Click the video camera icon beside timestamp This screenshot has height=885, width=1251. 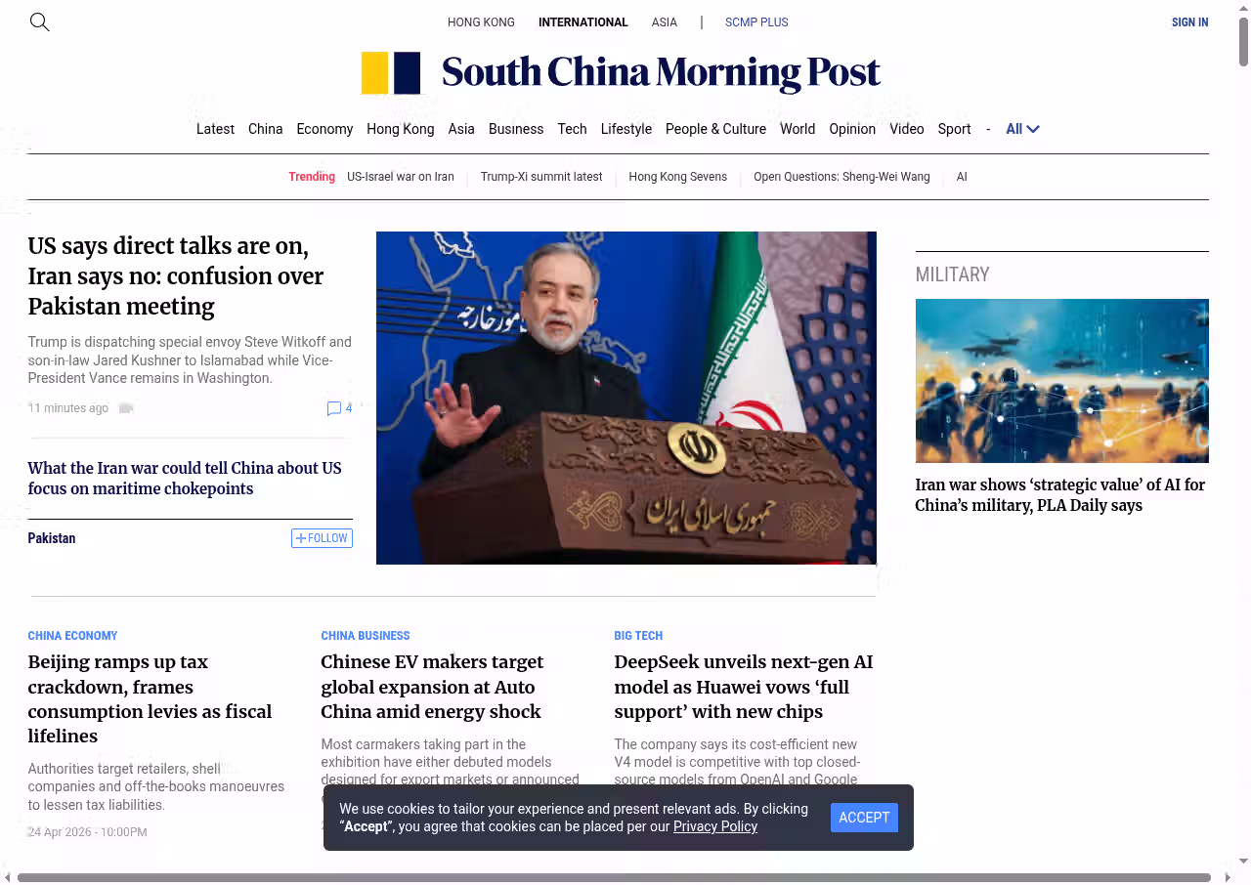125,408
